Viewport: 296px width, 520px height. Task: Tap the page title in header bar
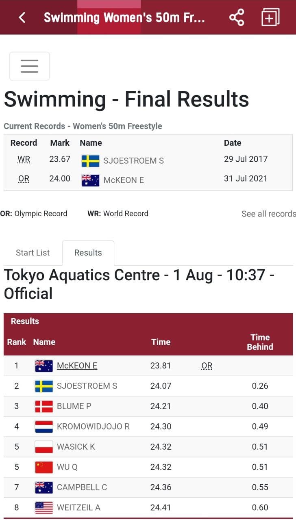tap(124, 17)
